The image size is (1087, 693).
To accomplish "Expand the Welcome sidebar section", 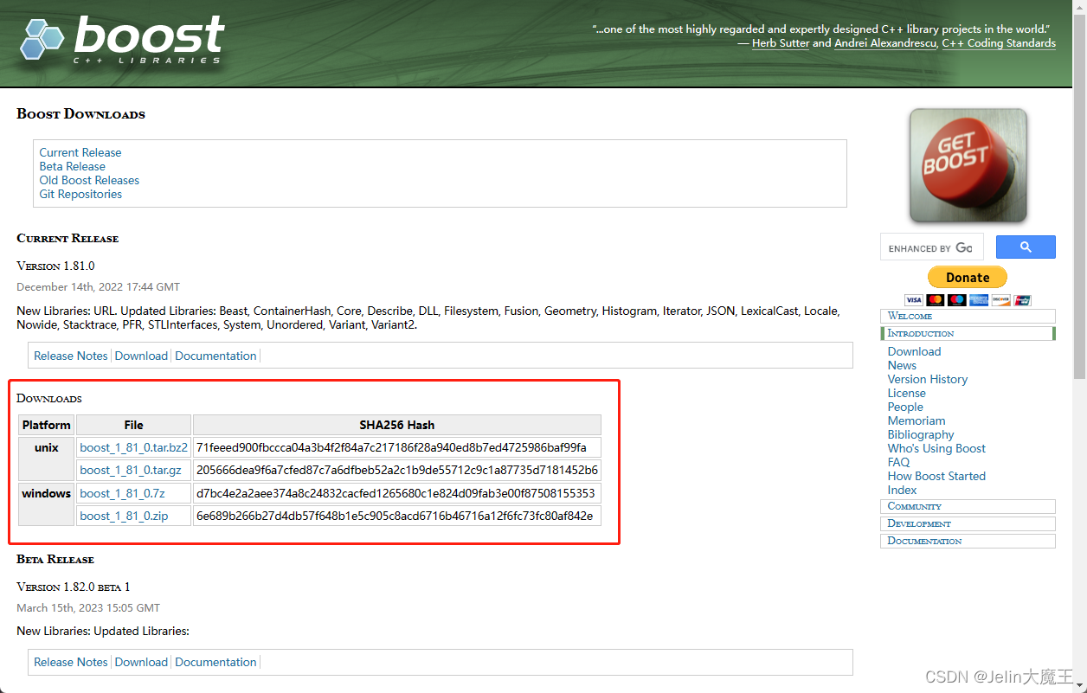I will 968,316.
